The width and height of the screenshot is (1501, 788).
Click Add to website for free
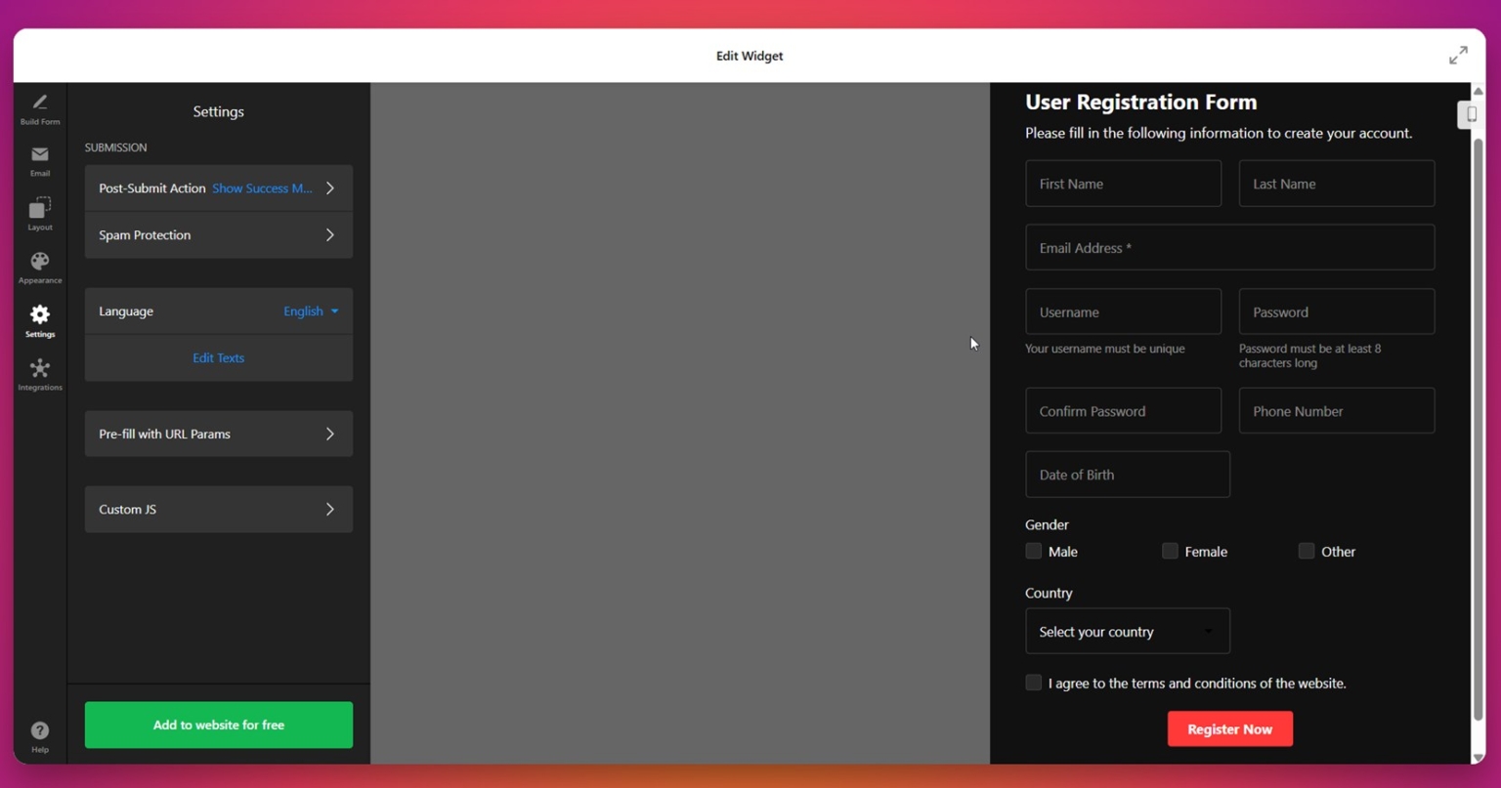click(218, 725)
